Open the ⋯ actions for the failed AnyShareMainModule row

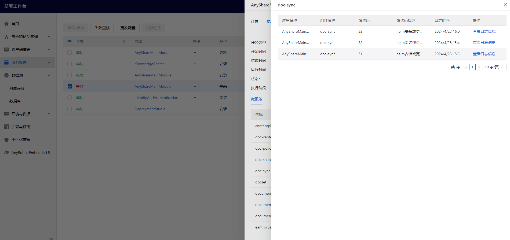click(x=196, y=86)
